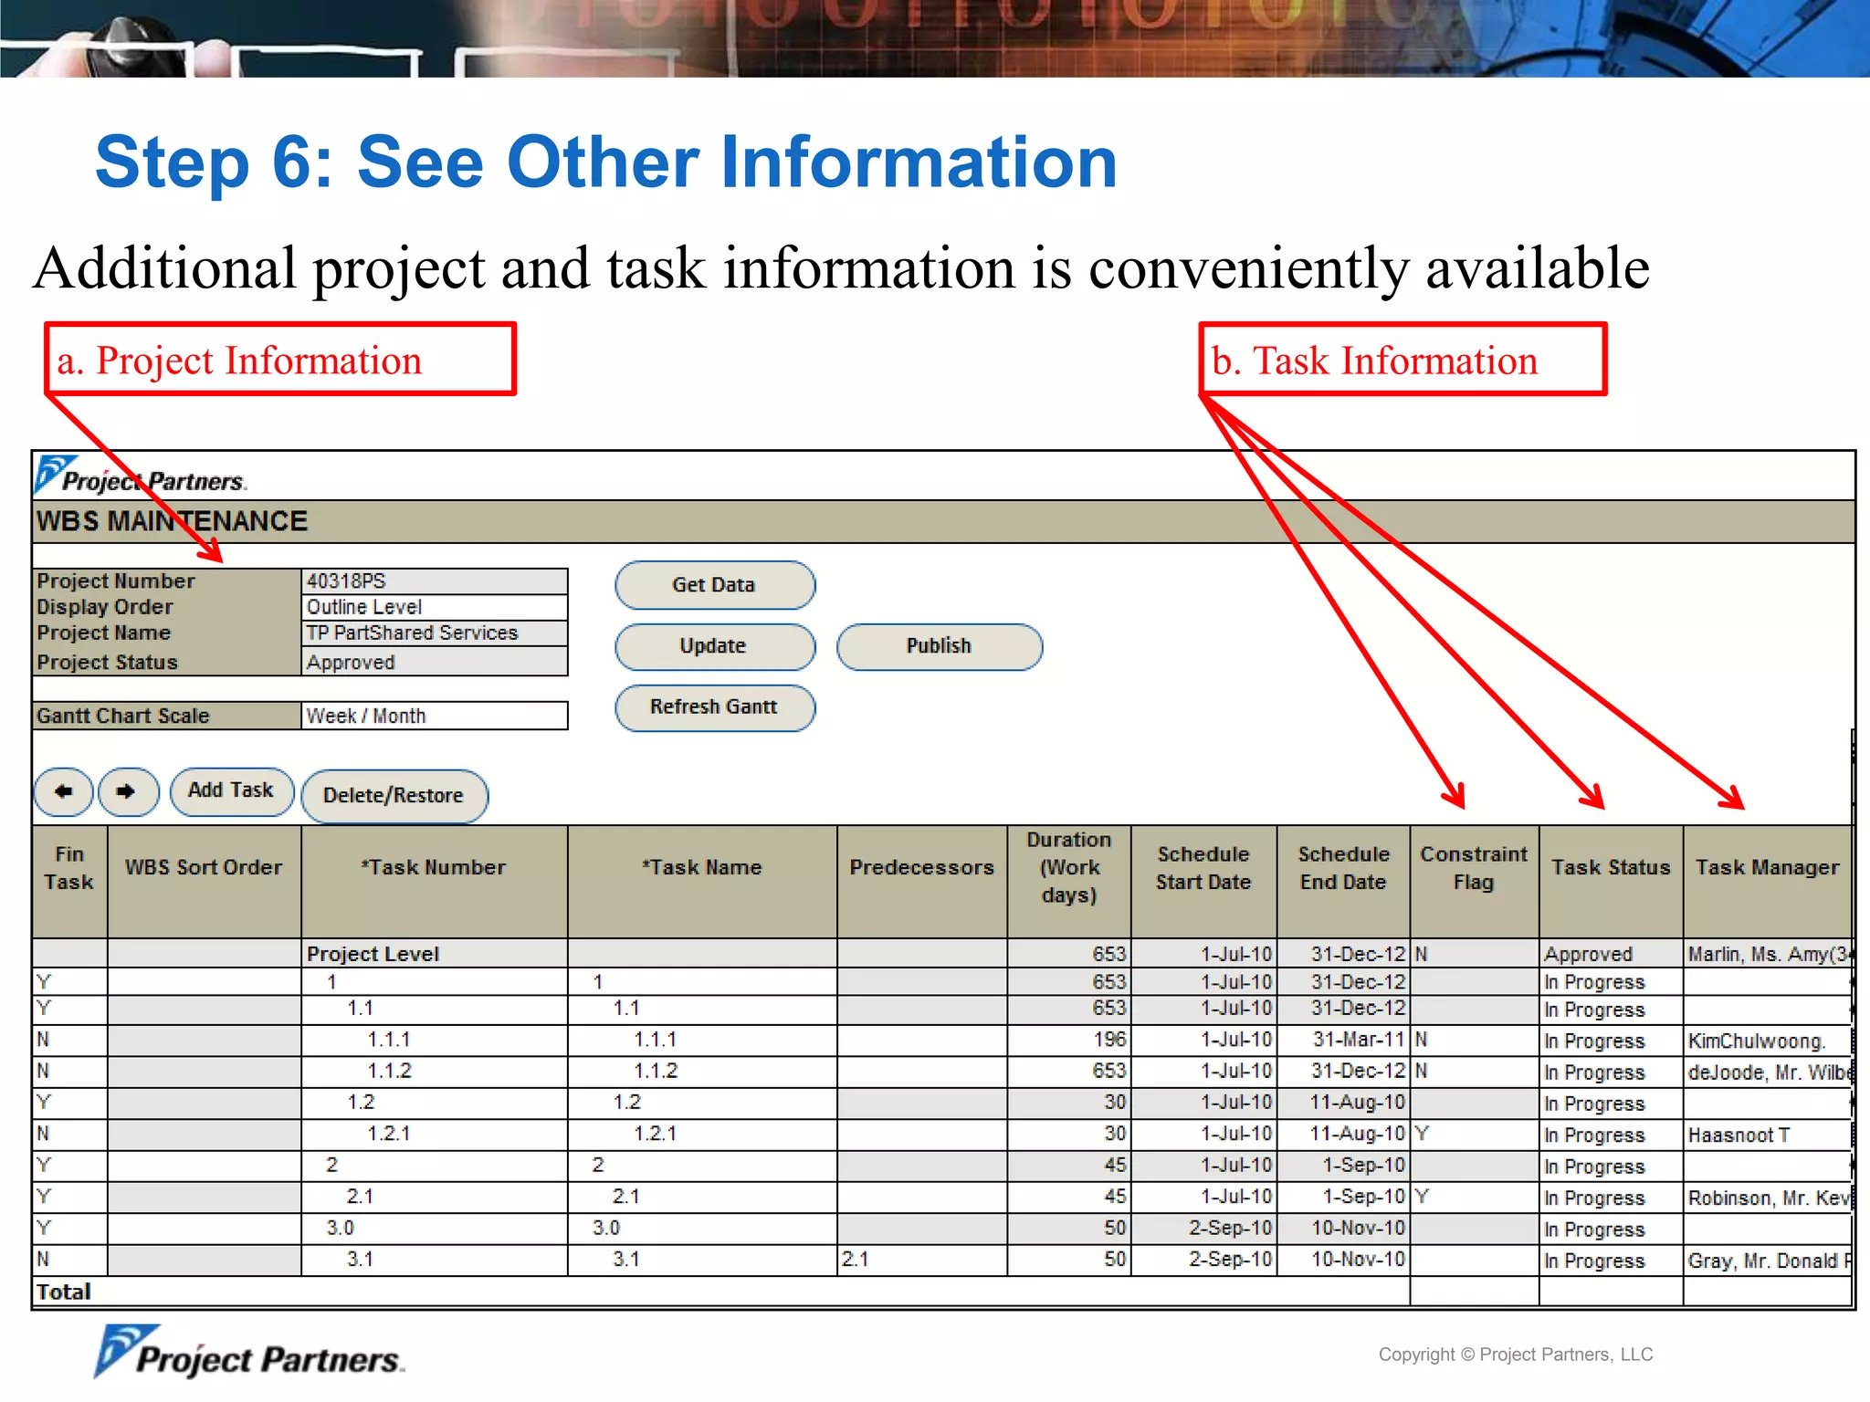Select the Project Status Approved field
The image size is (1870, 1402).
click(435, 662)
